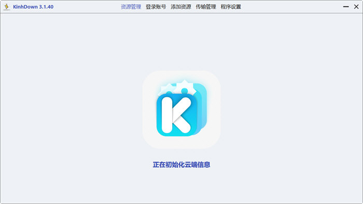The width and height of the screenshot is (363, 204).
Task: Open the 资源管理 tab
Action: coord(131,7)
